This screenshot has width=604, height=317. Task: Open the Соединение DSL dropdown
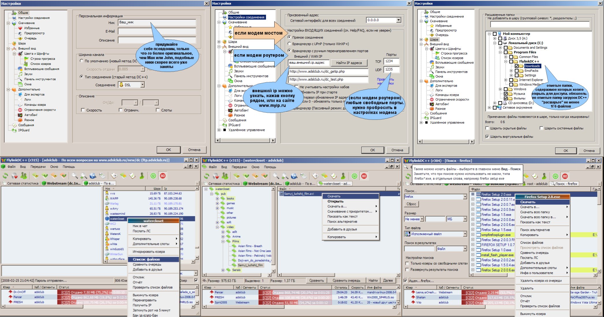pos(142,85)
